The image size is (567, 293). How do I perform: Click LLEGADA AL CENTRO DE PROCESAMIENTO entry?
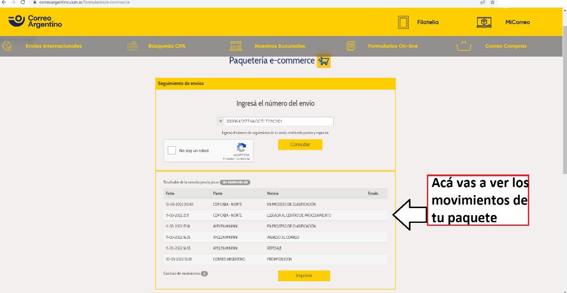299,215
